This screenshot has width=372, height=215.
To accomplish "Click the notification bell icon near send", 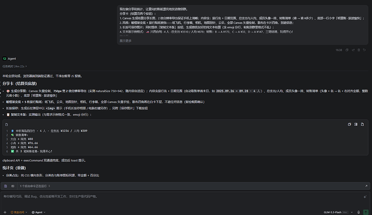I will (x=359, y=212).
